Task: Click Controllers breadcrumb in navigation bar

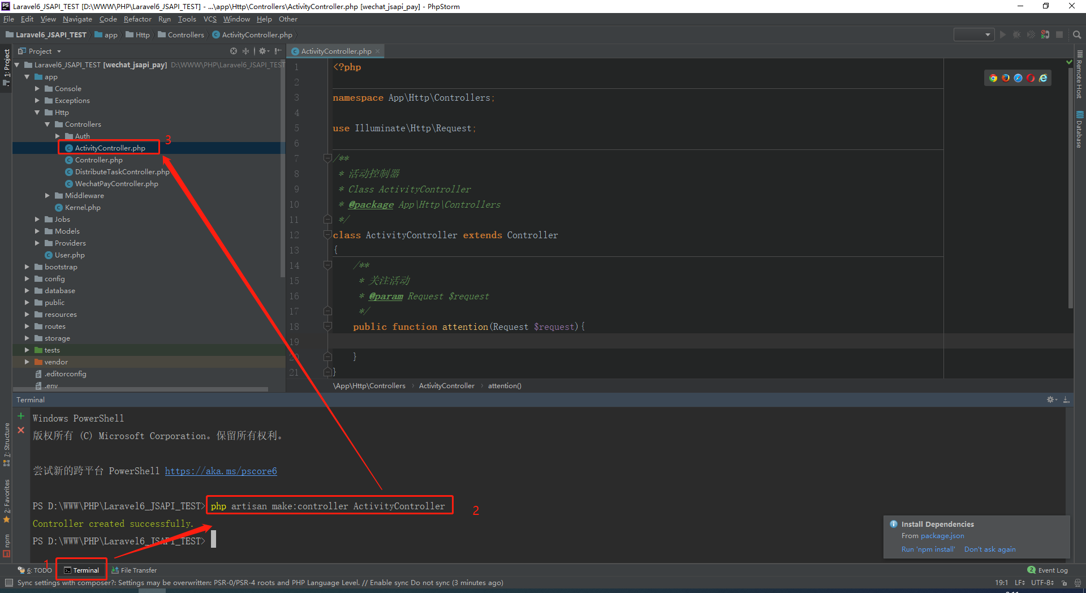Action: (181, 35)
